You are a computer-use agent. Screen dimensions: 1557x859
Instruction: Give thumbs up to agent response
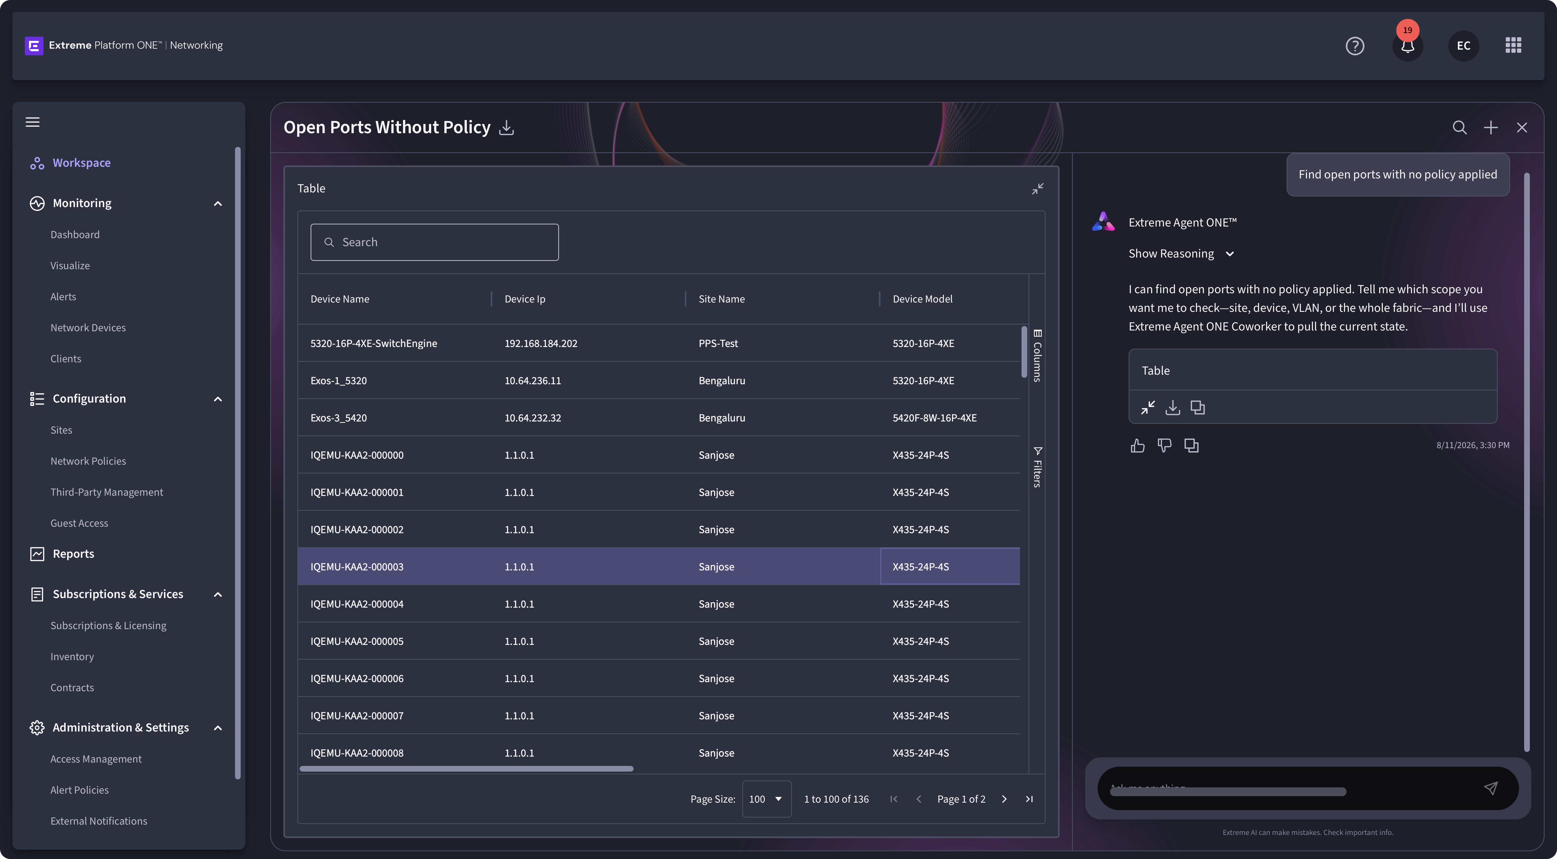pos(1137,446)
